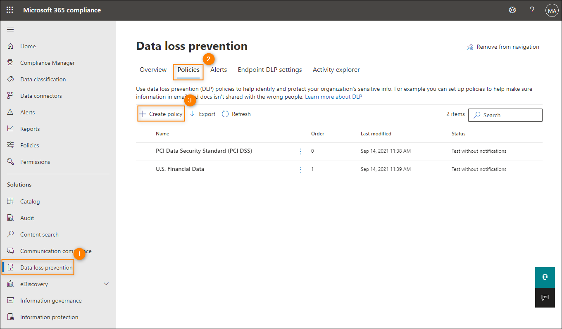Image resolution: width=562 pixels, height=329 pixels.
Task: Click the Export download arrow icon
Action: point(192,114)
